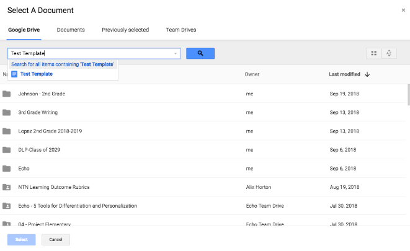Switch to grid view icon
The width and height of the screenshot is (410, 251).
click(373, 54)
